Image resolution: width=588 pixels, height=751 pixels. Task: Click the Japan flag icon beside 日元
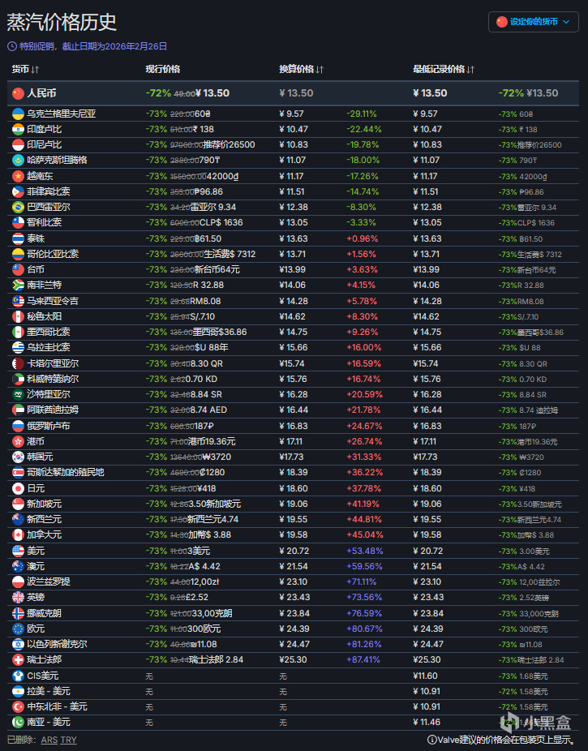click(x=18, y=488)
